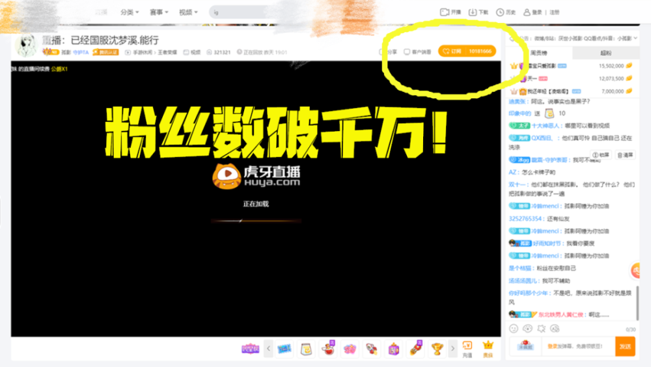This screenshot has width=651, height=367.
Task: Open the 王者荣耀 game category link
Action: coord(167,52)
